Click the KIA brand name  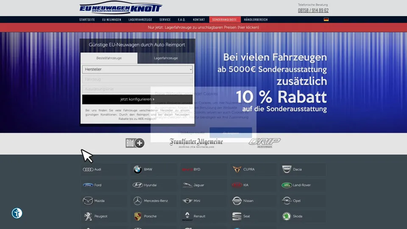pos(246,185)
